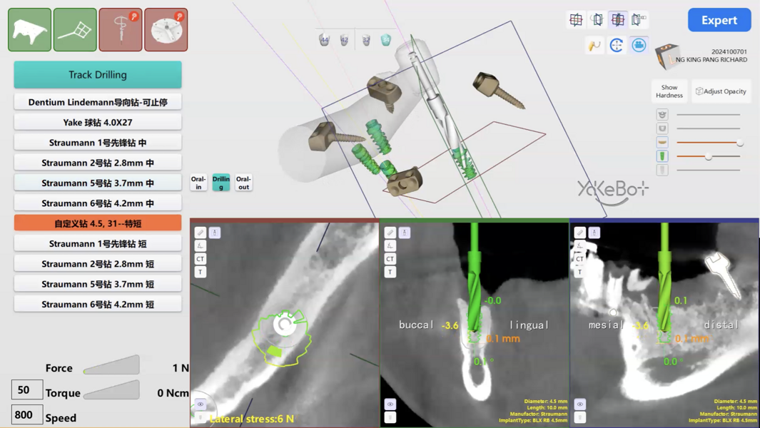Viewport: 760px width, 428px height.
Task: Show three orthogonal planes view icon
Action: (576, 20)
